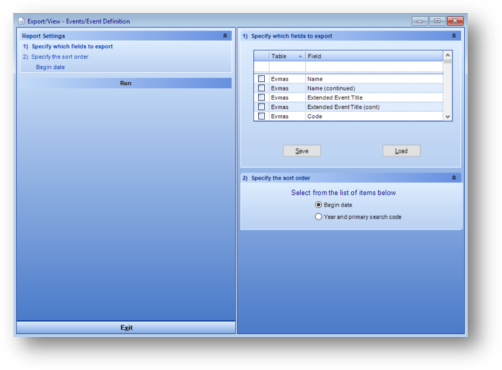Tick the checkbox for Name (continued)
Screen dimensions: 502x370
tap(261, 88)
